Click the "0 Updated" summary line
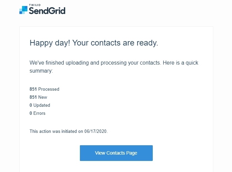 pos(40,105)
